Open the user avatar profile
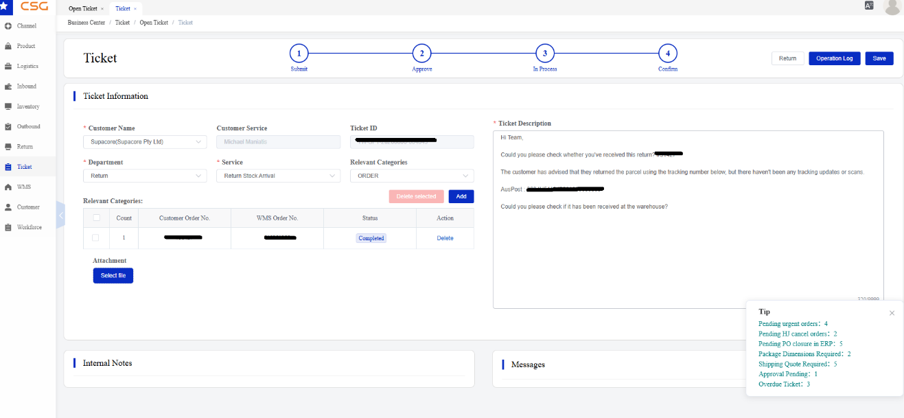Screen dimensions: 904x418 892,7
